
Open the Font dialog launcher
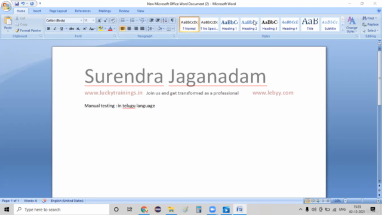coord(115,36)
